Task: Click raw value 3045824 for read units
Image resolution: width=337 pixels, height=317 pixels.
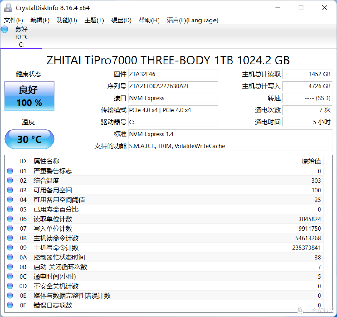Action: click(x=310, y=219)
